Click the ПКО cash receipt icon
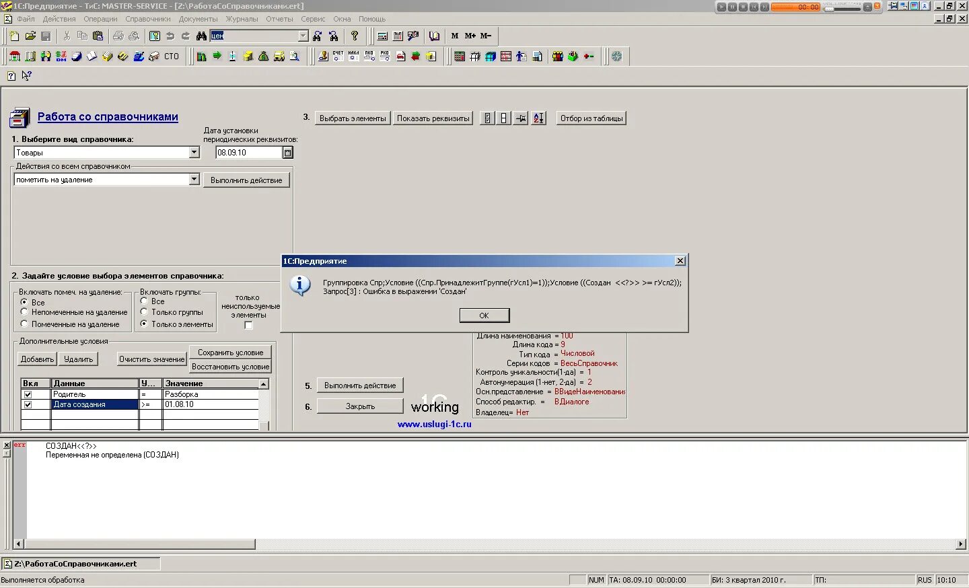This screenshot has height=588, width=969. click(x=369, y=57)
